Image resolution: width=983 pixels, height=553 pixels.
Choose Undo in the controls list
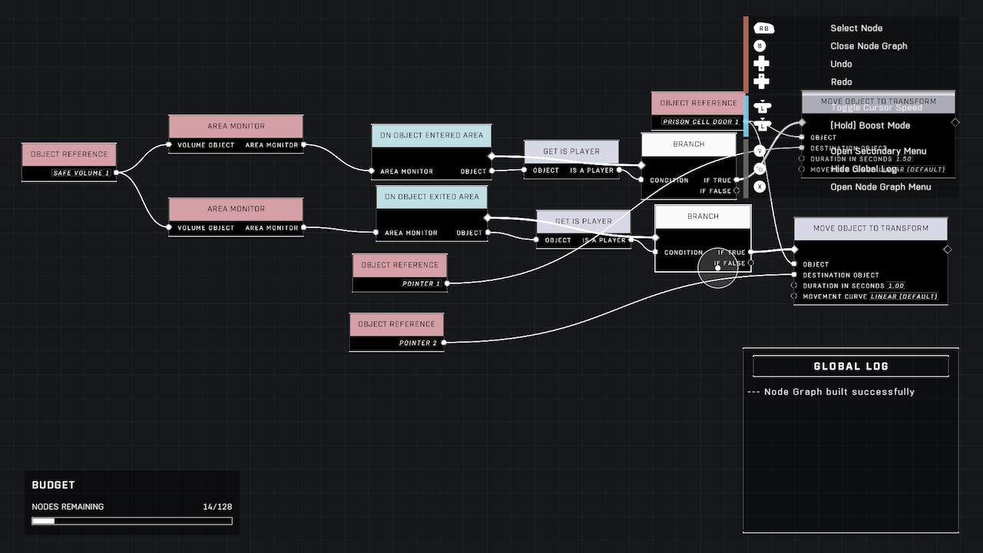[x=841, y=64]
